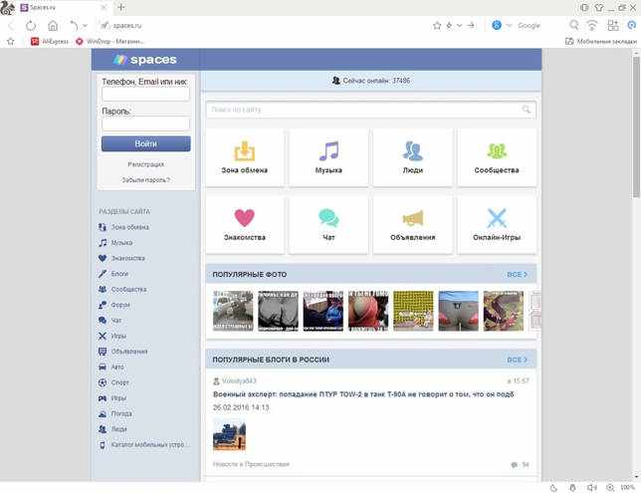Open mobile devices catalog in sidebar

[x=143, y=445]
